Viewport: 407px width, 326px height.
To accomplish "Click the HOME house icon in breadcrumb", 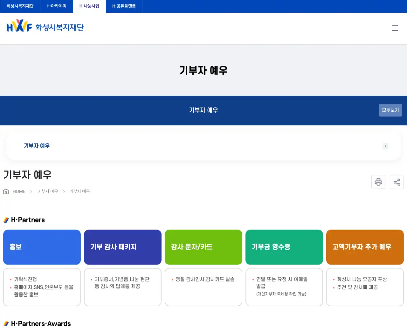I will [x=6, y=191].
